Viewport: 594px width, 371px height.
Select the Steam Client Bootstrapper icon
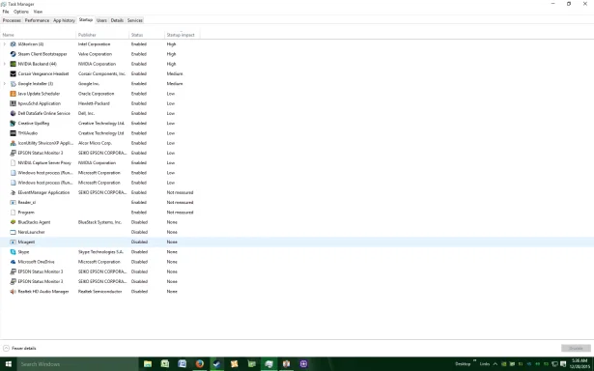pyautogui.click(x=13, y=54)
